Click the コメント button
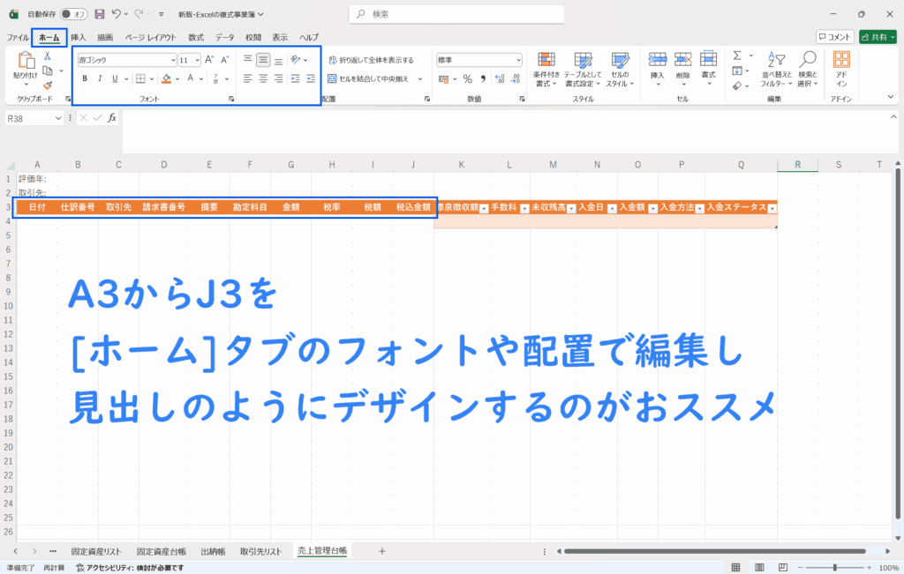The height and width of the screenshot is (574, 904). point(834,37)
